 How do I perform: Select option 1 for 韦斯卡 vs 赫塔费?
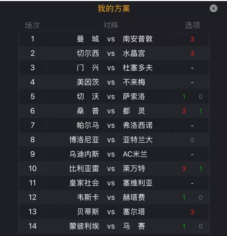tap(184, 197)
